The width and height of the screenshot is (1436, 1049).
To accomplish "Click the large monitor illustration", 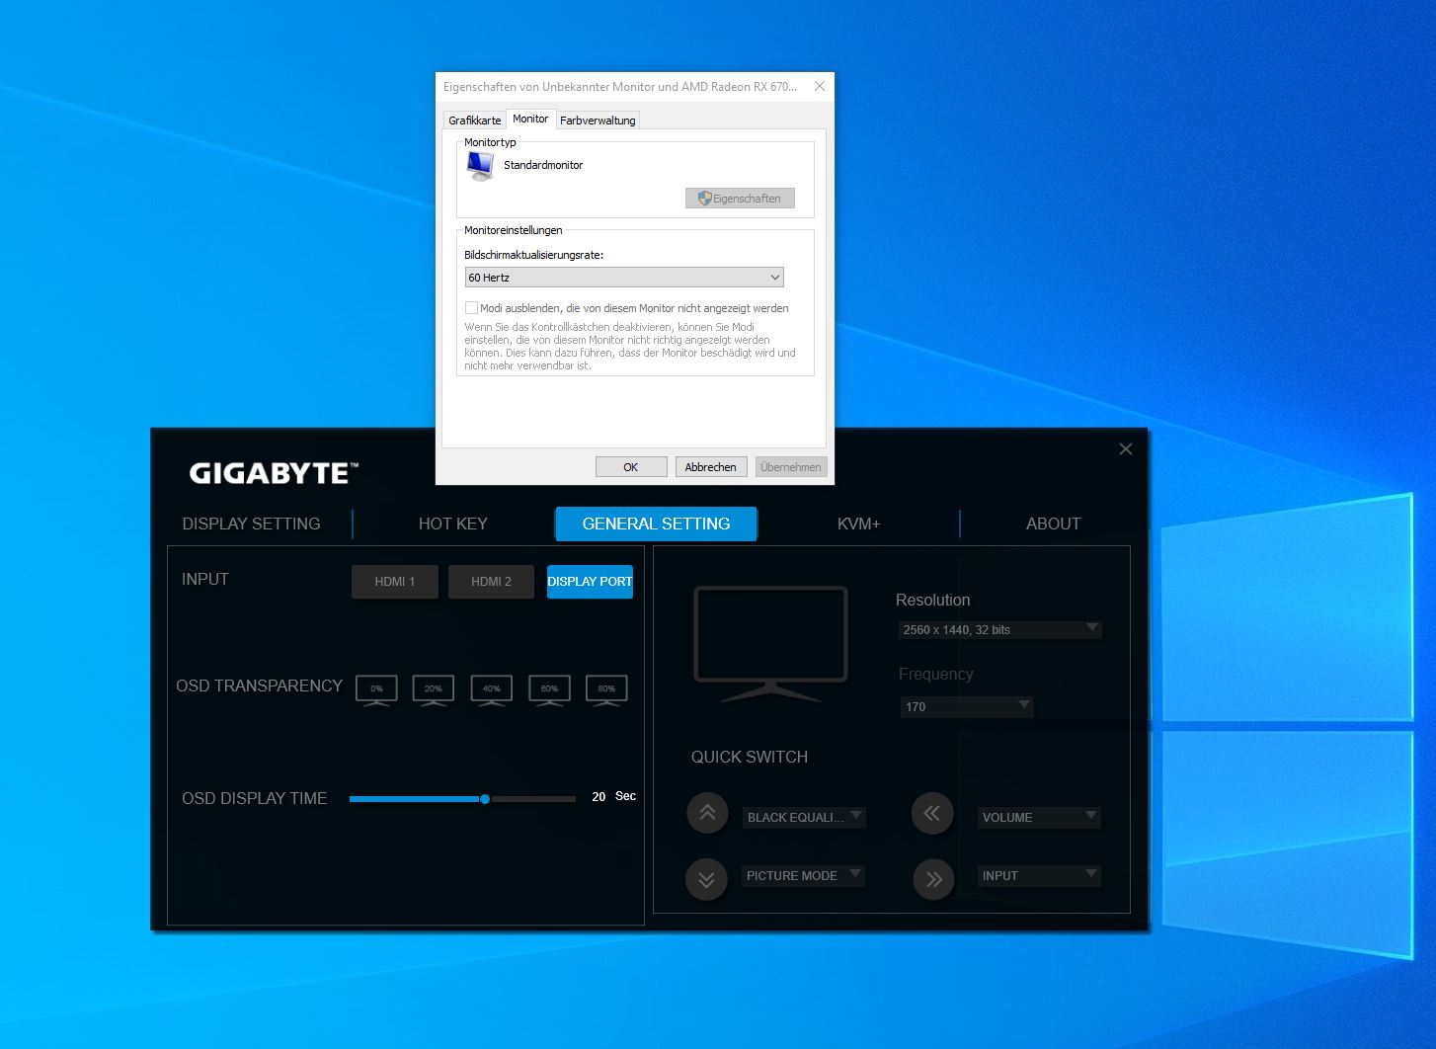I will tap(771, 643).
